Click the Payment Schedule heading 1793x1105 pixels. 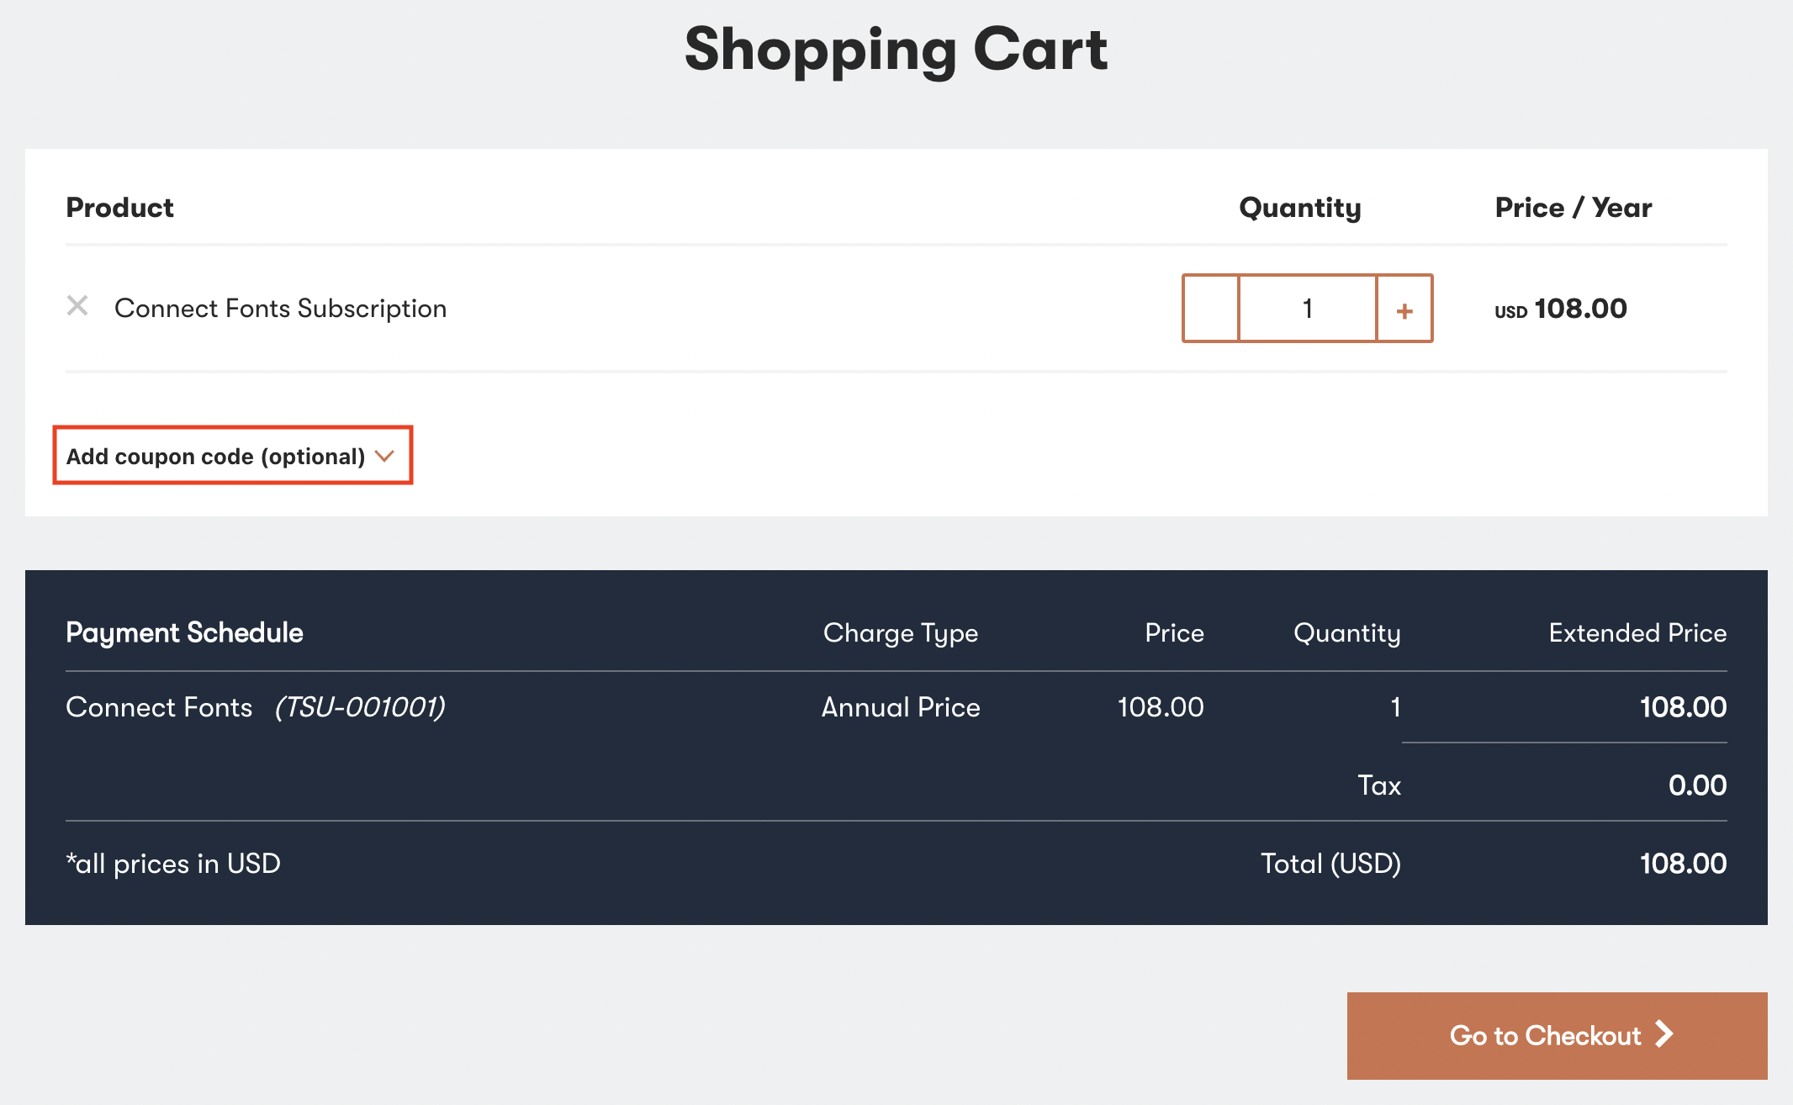[184, 632]
